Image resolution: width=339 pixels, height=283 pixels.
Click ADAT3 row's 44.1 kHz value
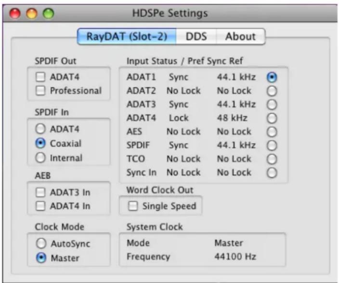[236, 104]
